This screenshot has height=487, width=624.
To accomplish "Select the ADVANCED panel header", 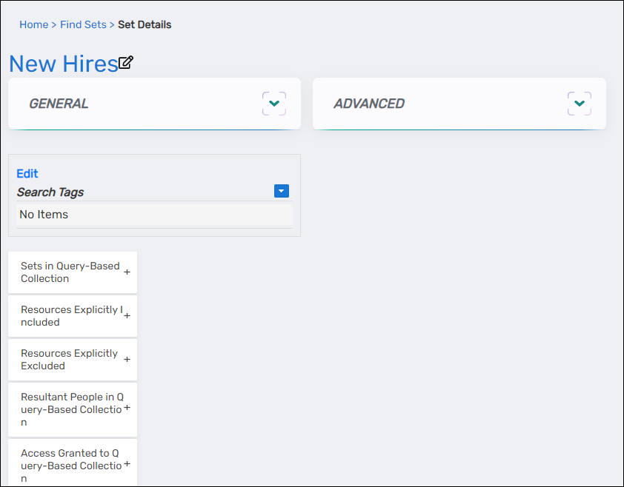I will point(369,104).
